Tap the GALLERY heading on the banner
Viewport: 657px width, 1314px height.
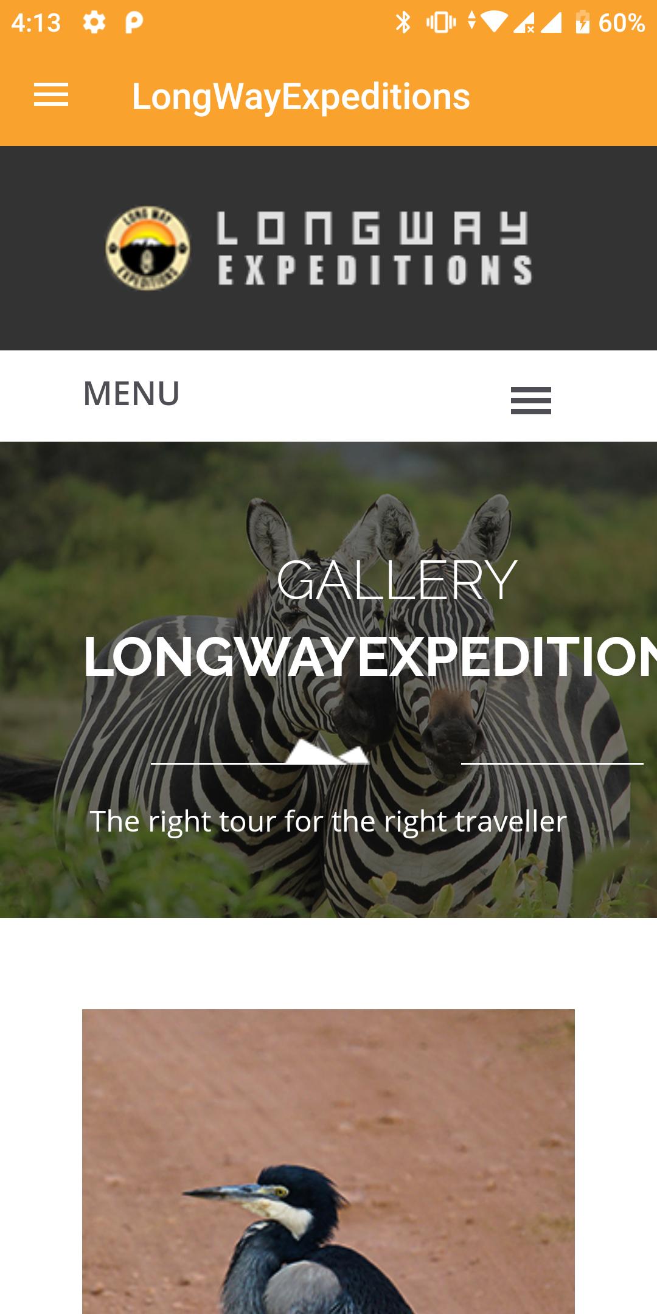pos(397,581)
